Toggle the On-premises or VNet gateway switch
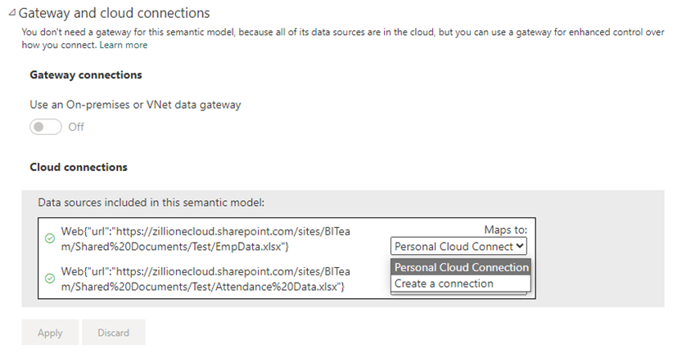Viewport: 691px width, 353px height. [x=46, y=127]
